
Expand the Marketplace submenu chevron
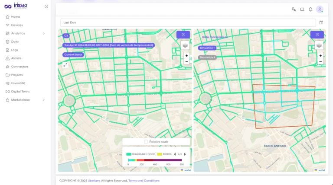(x=44, y=100)
